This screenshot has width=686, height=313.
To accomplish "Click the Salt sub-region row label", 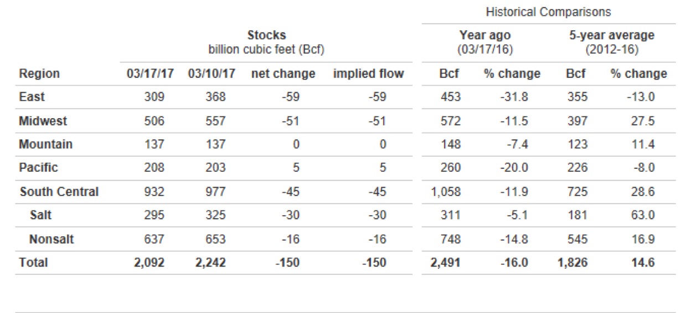I will (x=41, y=215).
